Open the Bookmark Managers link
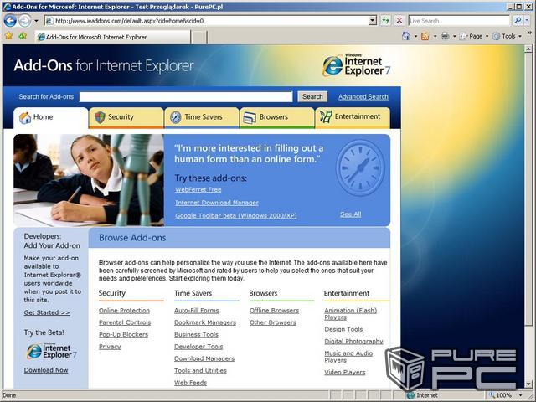 point(205,322)
